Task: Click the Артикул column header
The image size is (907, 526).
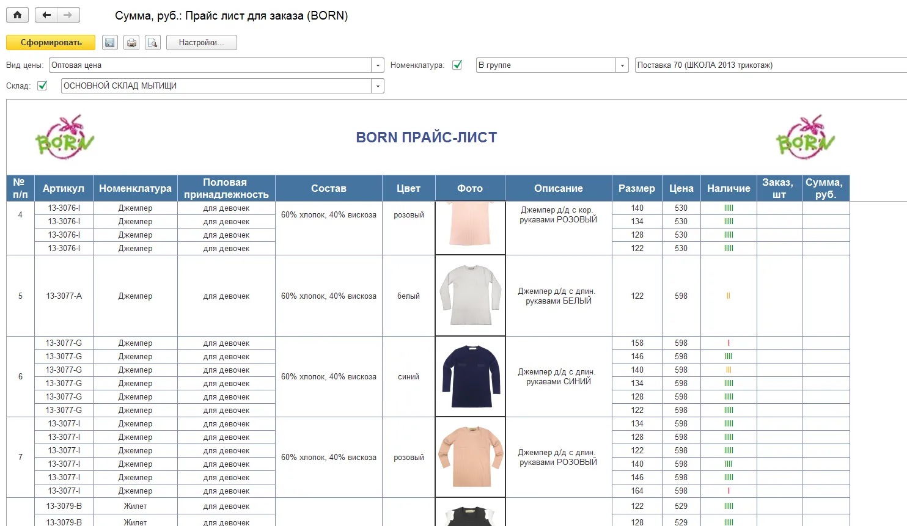Action: point(64,188)
